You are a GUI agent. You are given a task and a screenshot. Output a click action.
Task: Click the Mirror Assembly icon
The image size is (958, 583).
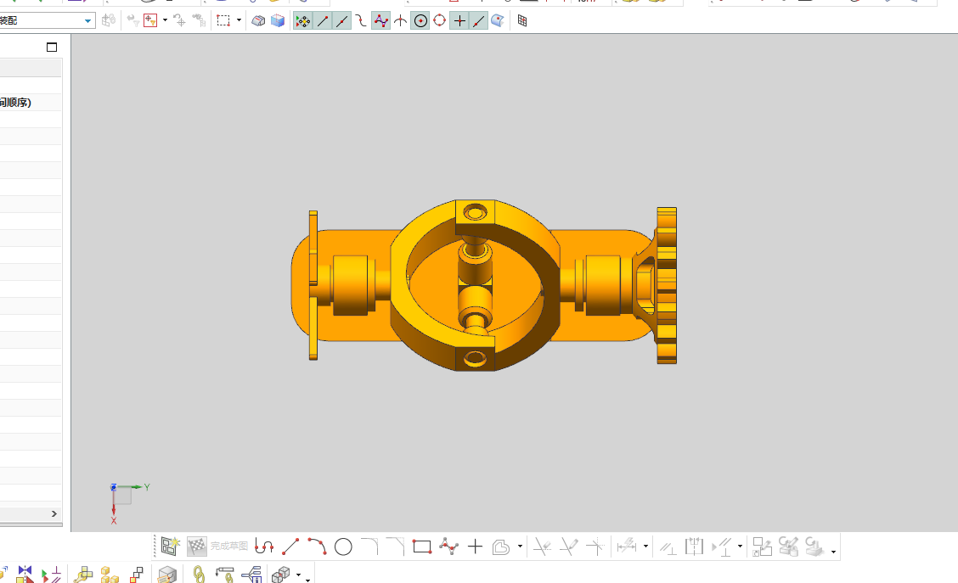click(x=25, y=574)
